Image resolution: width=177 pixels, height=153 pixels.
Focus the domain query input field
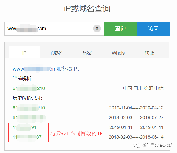pos(54,28)
